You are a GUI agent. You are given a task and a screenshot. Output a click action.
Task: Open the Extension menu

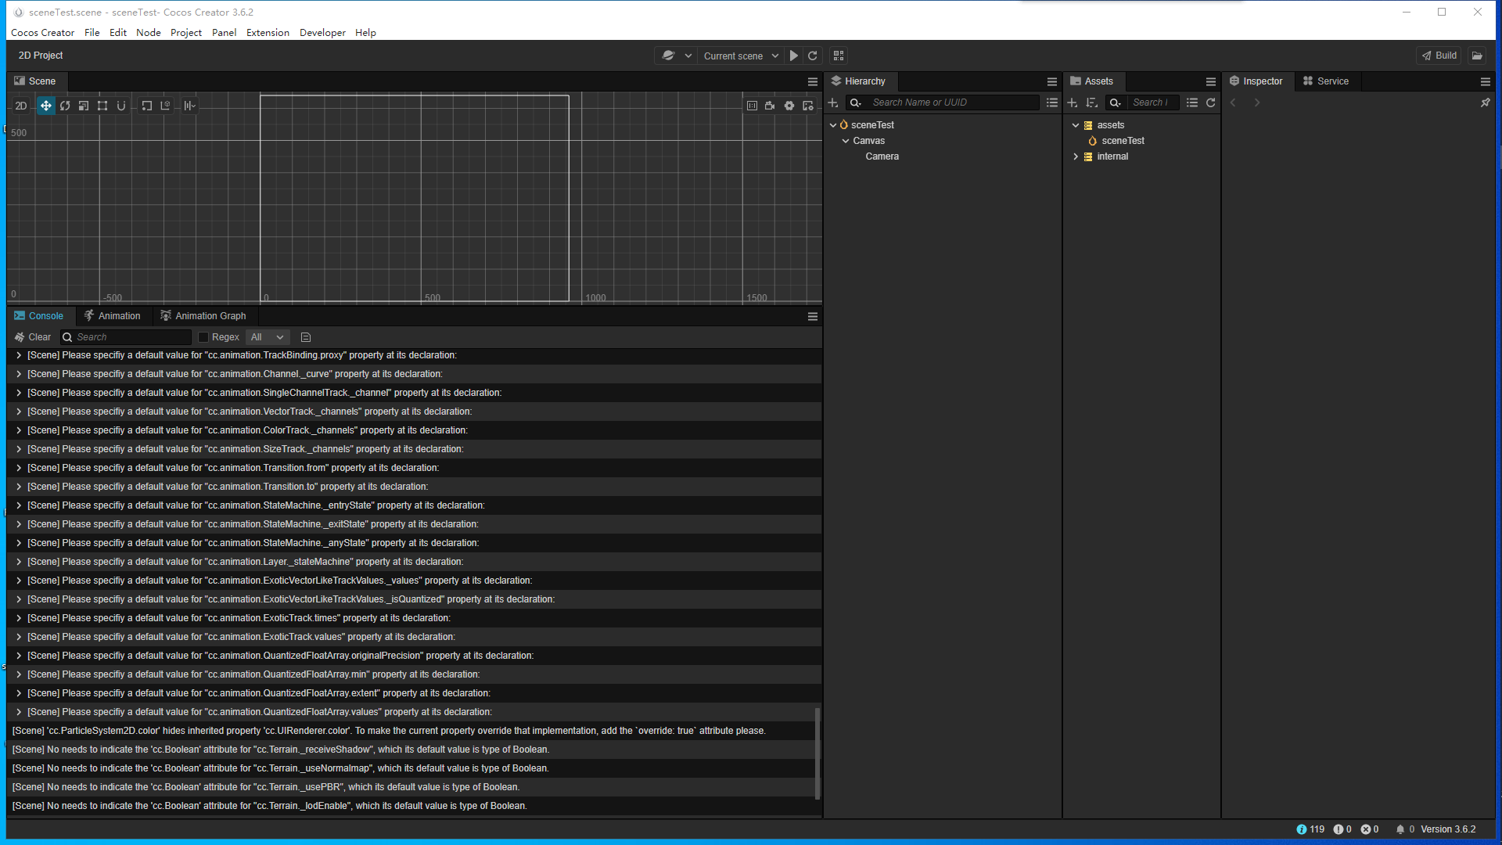[268, 33]
